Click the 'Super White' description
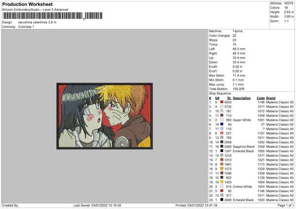 tap(242, 120)
